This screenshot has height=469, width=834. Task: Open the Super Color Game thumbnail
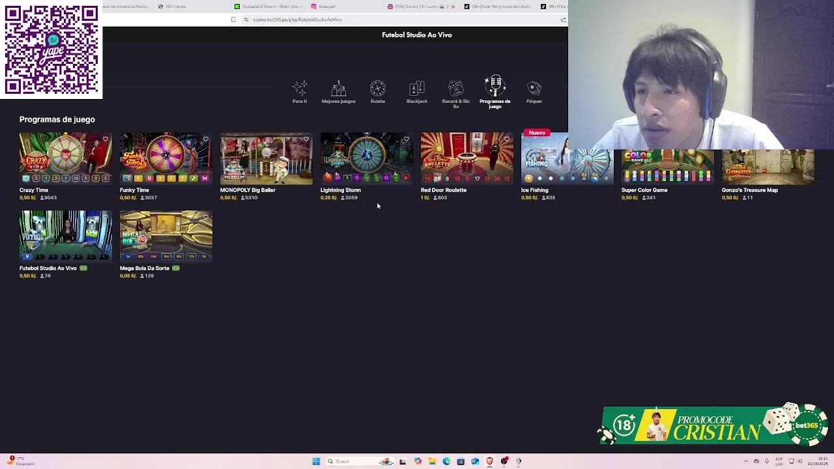coord(667,166)
